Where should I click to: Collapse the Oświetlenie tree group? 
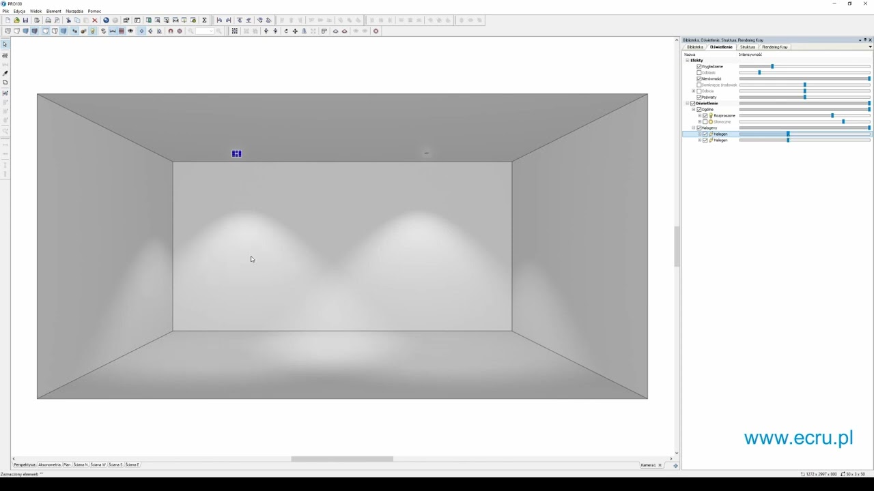pos(688,103)
